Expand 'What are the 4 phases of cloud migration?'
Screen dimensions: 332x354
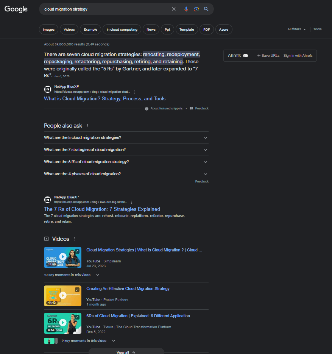126,174
